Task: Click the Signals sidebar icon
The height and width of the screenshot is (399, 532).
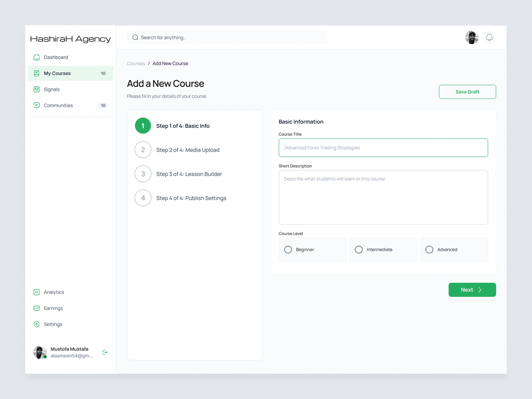Action: tap(37, 89)
